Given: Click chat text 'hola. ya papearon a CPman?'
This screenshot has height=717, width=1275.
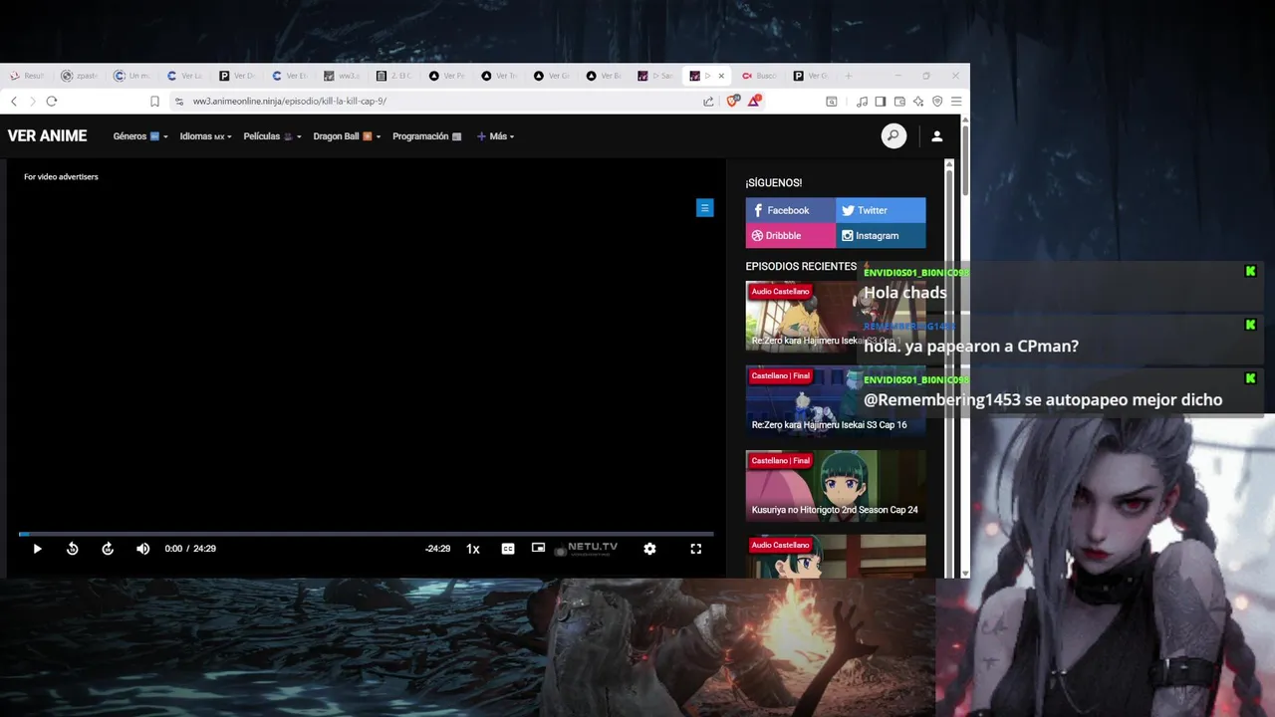Looking at the screenshot, I should pos(971,347).
